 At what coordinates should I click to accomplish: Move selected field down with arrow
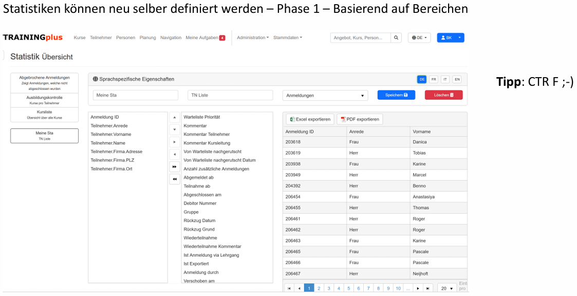pos(175,129)
